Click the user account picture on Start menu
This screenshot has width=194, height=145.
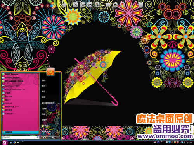tap(50, 72)
